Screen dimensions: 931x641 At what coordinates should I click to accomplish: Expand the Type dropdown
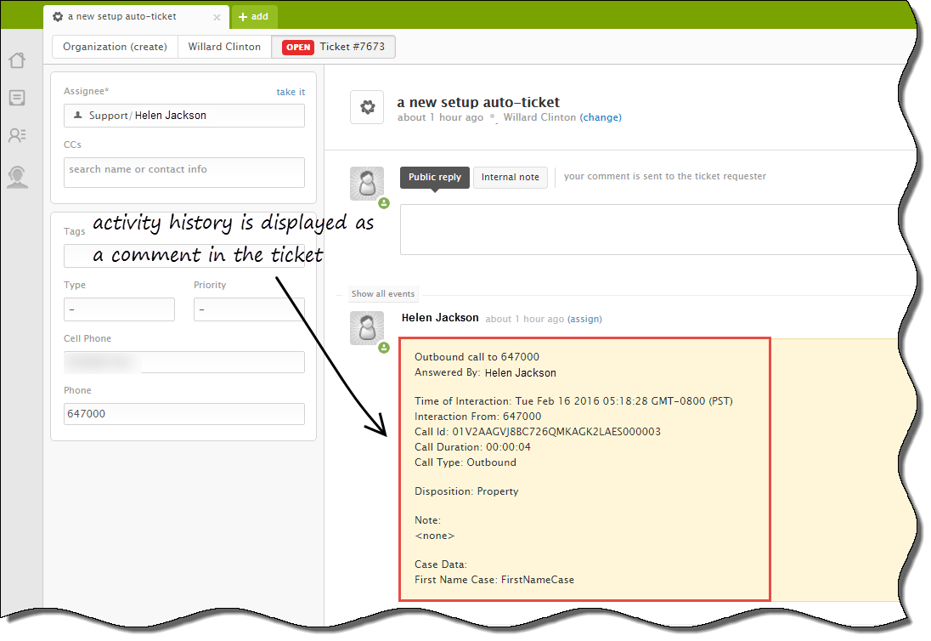pos(119,309)
